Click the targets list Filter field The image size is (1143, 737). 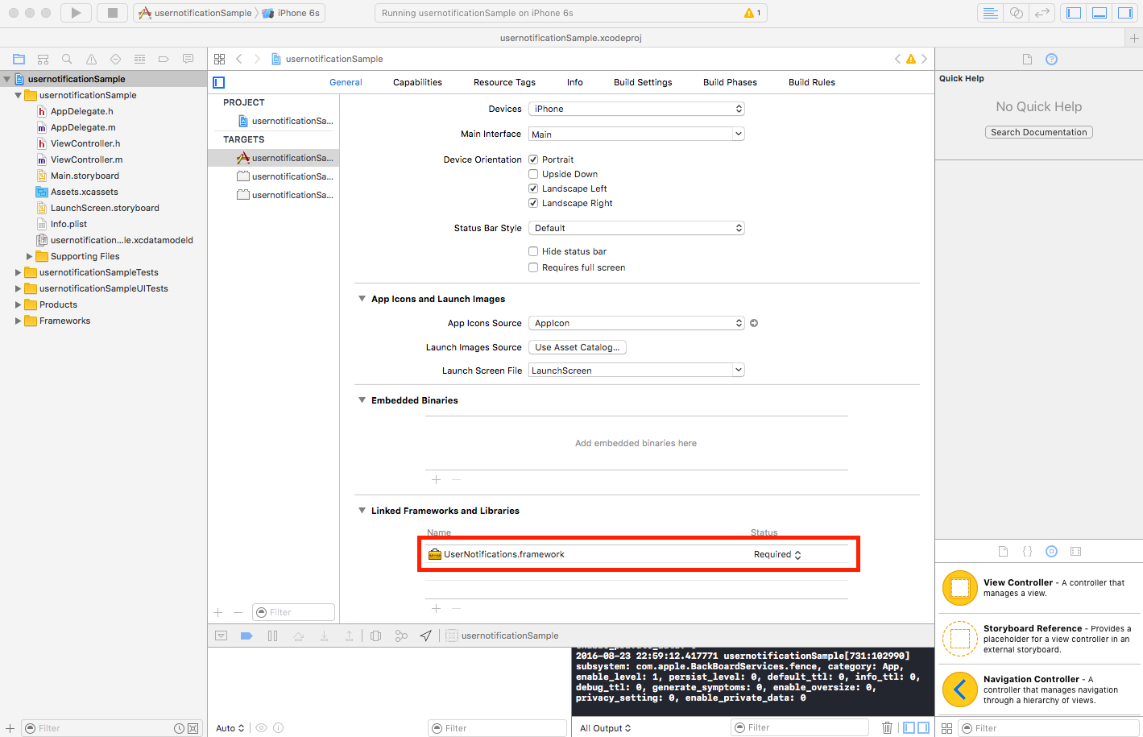pyautogui.click(x=293, y=612)
